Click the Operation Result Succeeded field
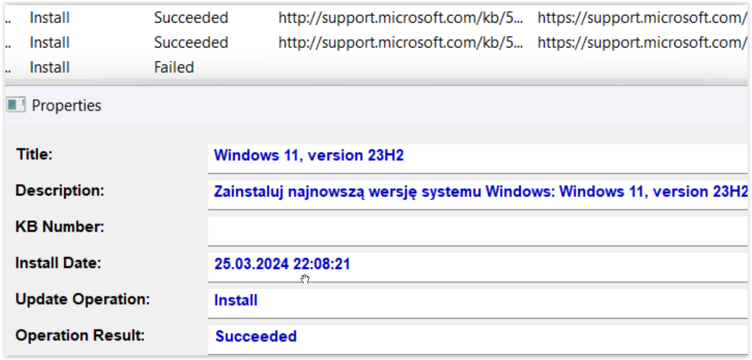This screenshot has height=360, width=752. (478, 336)
